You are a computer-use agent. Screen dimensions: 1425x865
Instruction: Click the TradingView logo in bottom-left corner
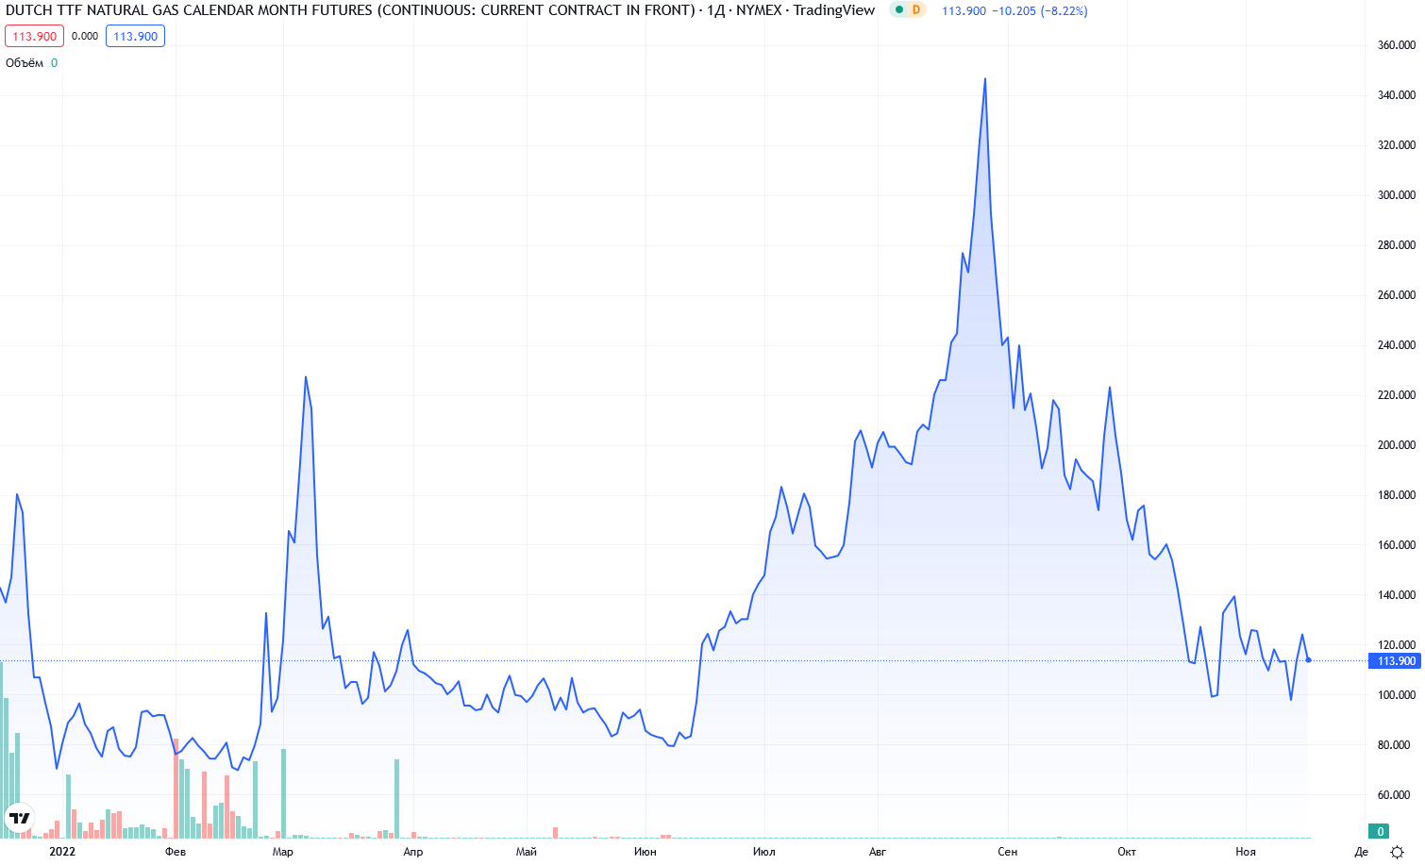[x=19, y=818]
